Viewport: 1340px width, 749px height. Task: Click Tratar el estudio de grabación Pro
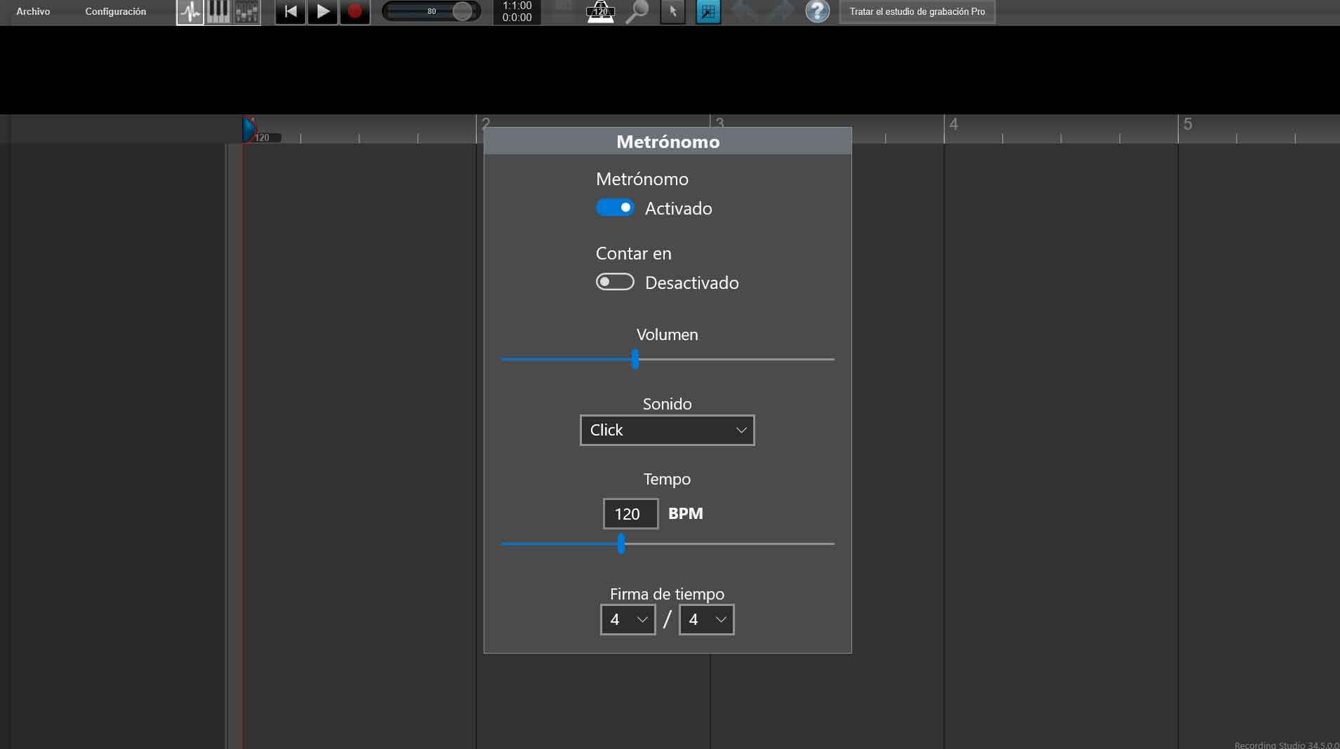click(x=917, y=12)
